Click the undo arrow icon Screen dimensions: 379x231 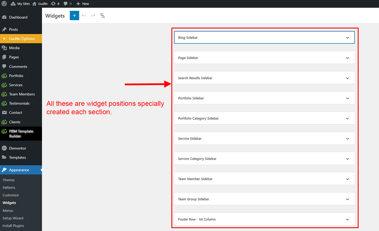click(84, 16)
